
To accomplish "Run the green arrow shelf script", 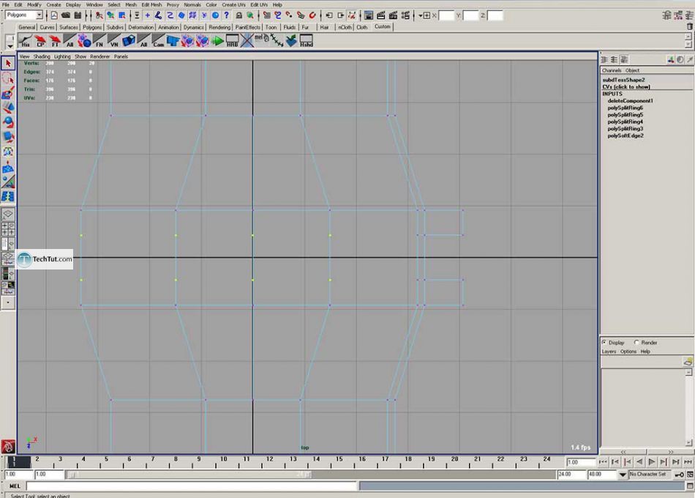I will tap(217, 41).
